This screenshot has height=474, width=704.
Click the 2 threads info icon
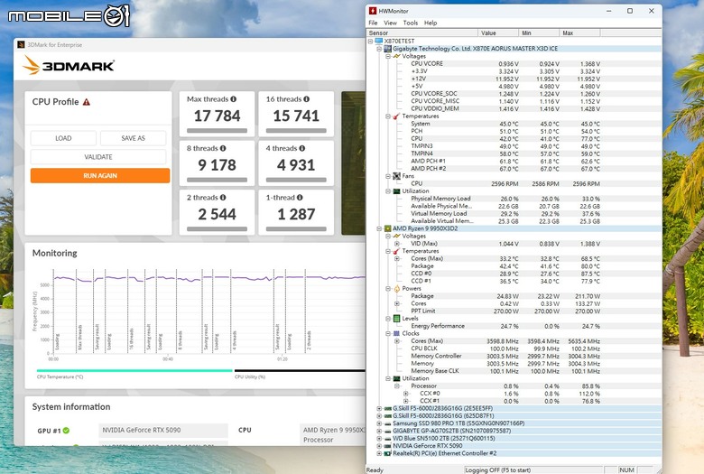coord(223,197)
